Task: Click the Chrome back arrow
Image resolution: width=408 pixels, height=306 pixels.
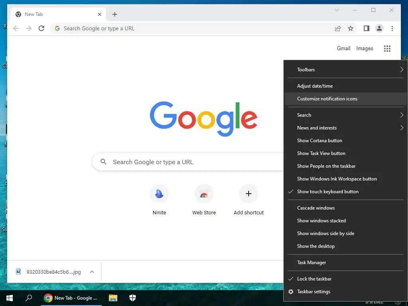Action: click(16, 28)
